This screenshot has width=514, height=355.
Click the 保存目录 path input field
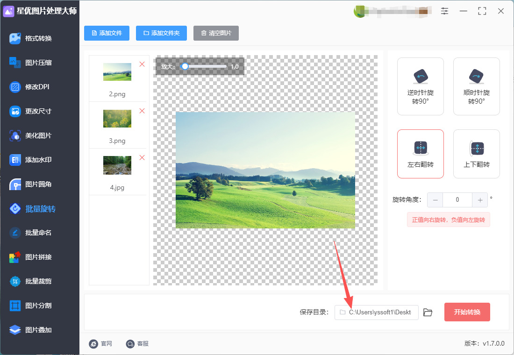(x=376, y=312)
